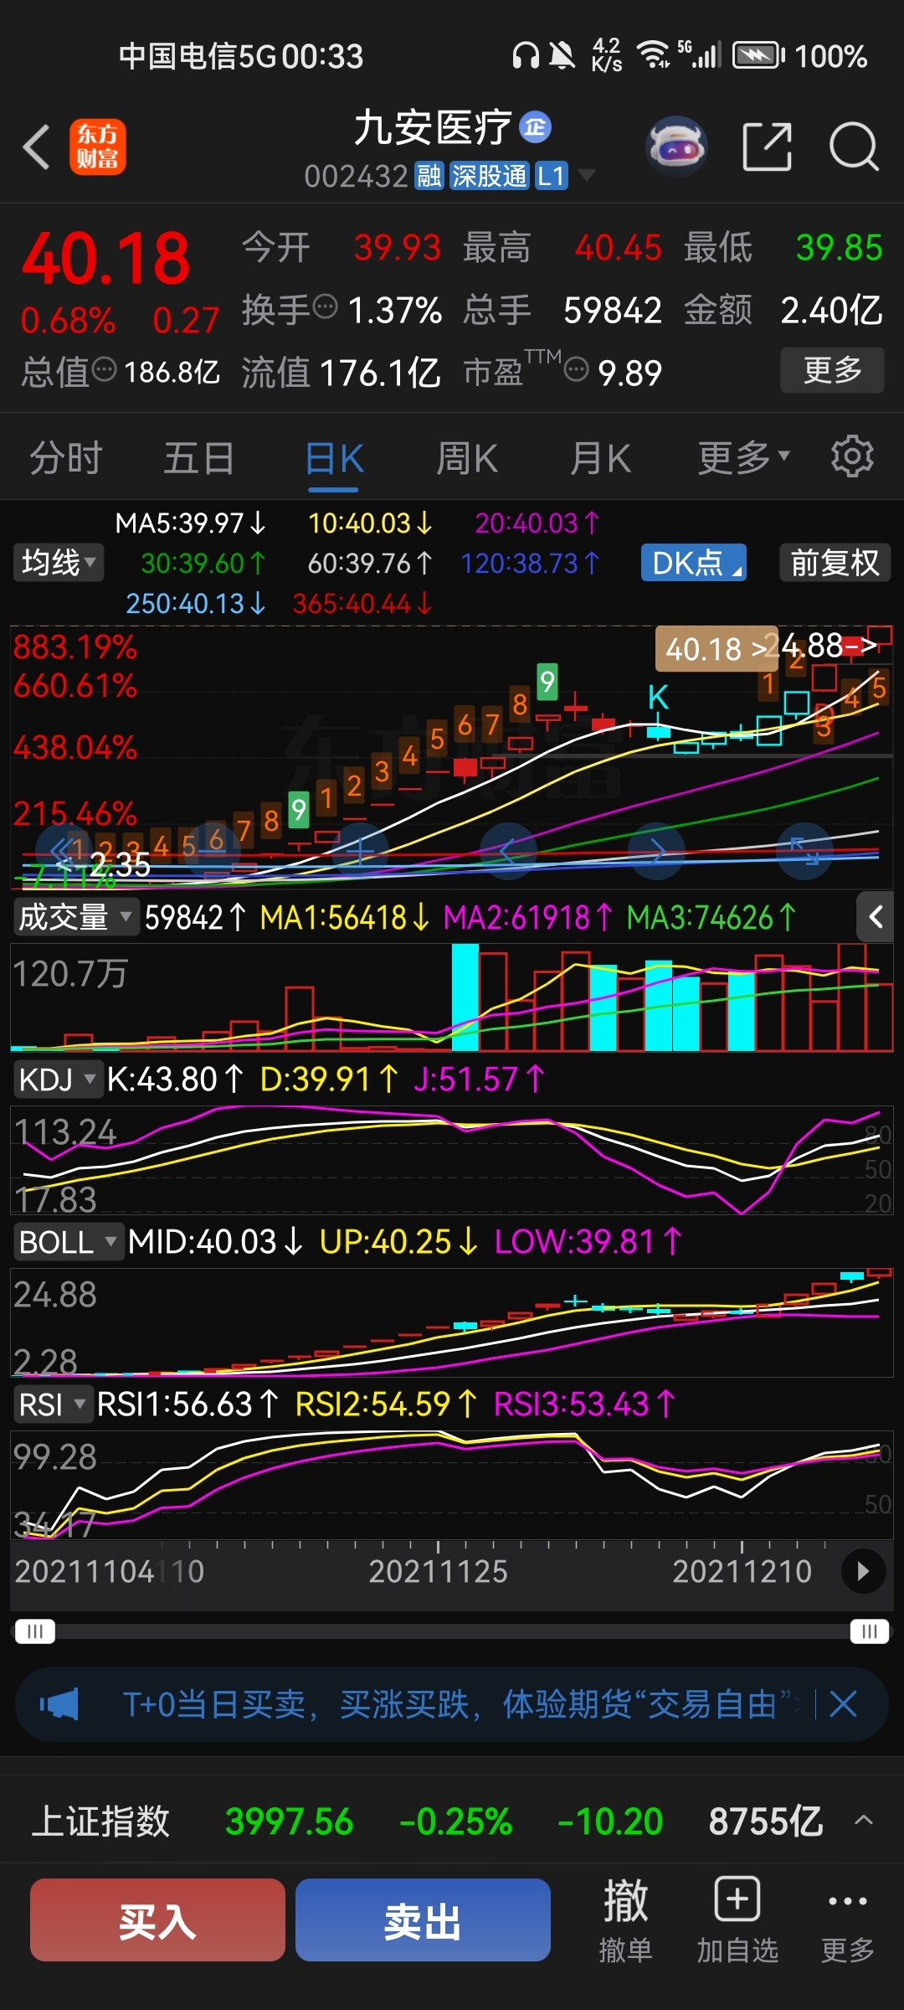Screen dimensions: 904x2010
Task: Open the RSI indicator dropdown
Action: point(53,1404)
